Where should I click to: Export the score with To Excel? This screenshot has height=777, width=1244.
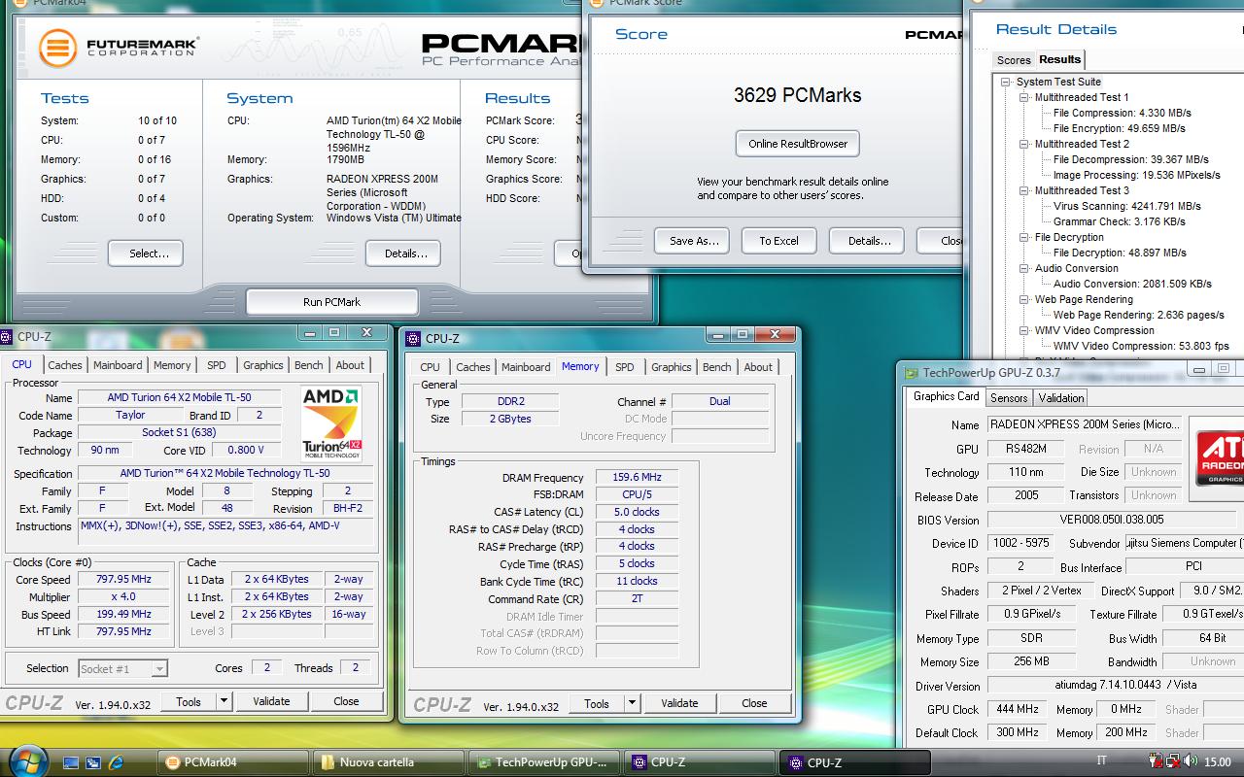click(x=778, y=241)
